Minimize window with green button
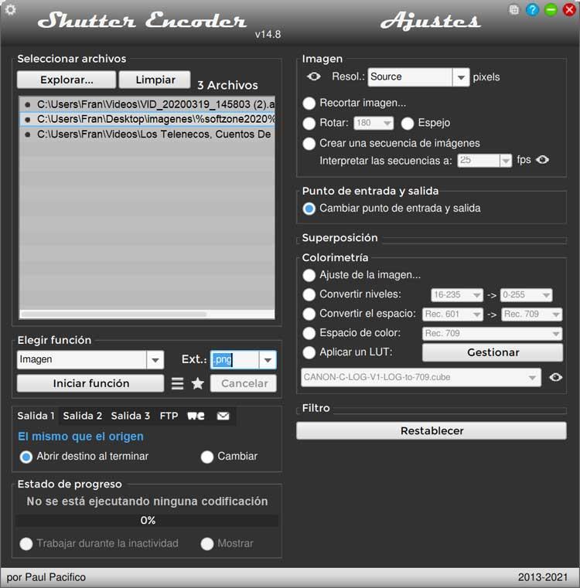 pos(551,10)
